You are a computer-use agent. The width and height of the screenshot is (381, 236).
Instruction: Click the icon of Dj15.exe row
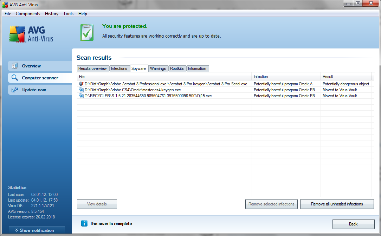pos(81,96)
